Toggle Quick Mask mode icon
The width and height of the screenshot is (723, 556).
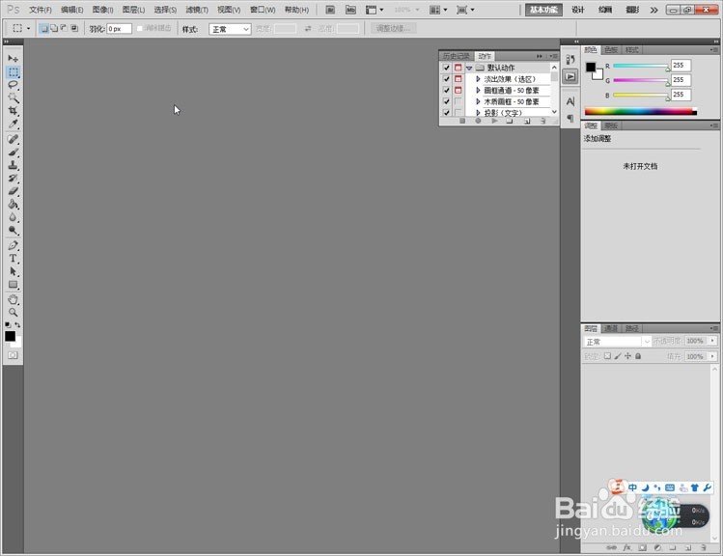(x=13, y=355)
